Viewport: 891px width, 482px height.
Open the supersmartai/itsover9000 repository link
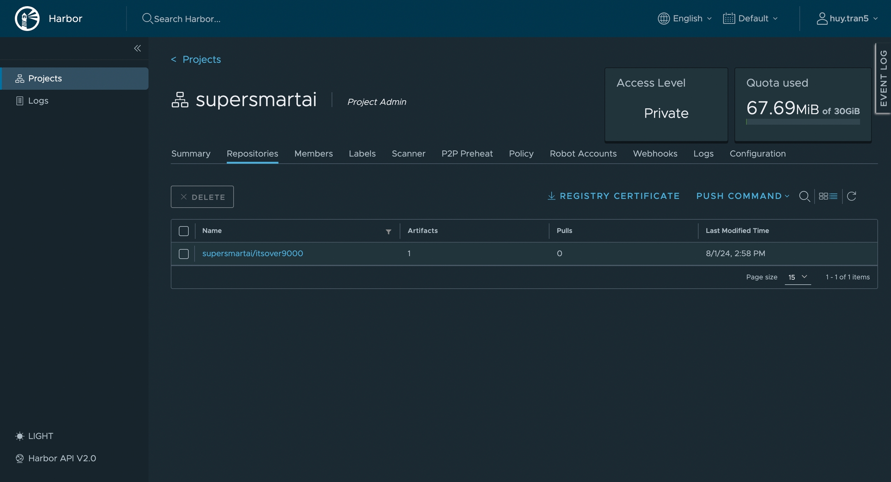point(253,253)
